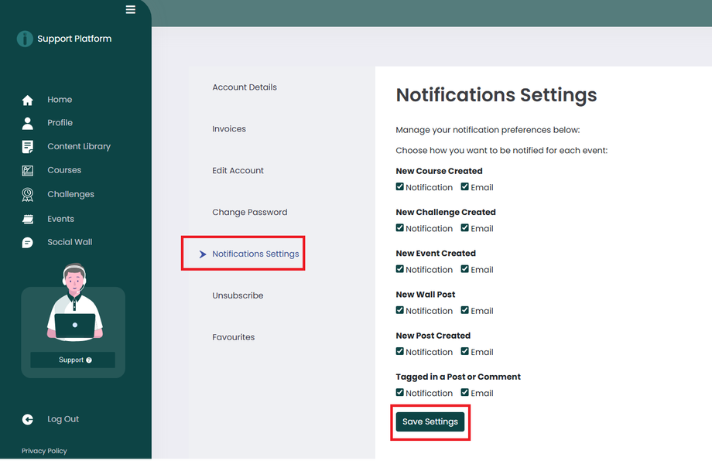This screenshot has height=464, width=712.
Task: Uncheck Email for New Post Created
Action: (x=464, y=351)
